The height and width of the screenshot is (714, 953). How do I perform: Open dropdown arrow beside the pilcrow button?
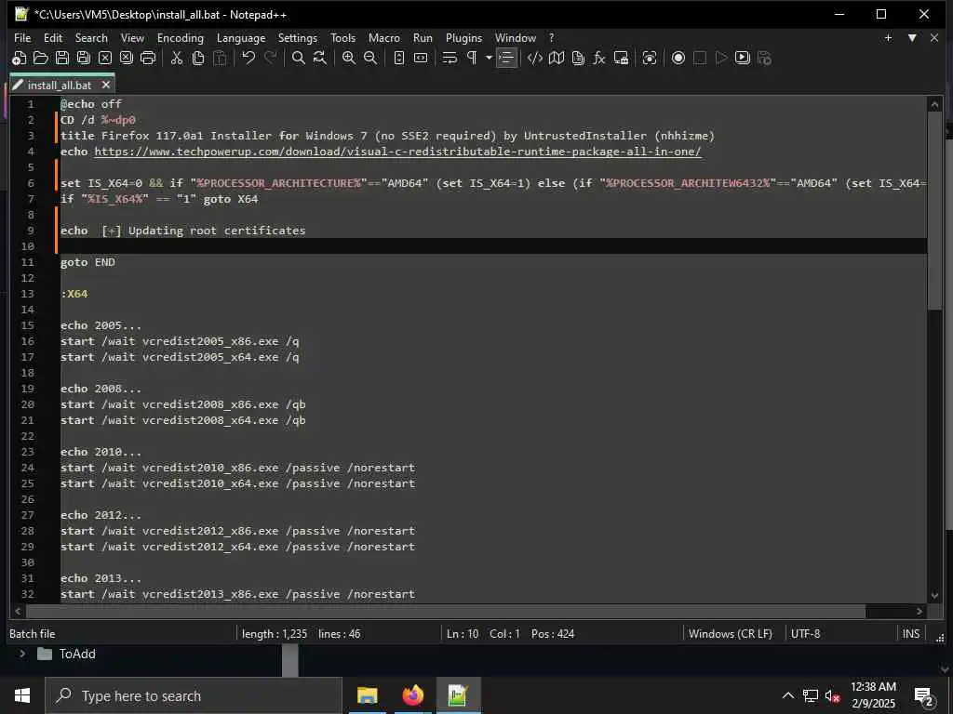click(x=488, y=58)
